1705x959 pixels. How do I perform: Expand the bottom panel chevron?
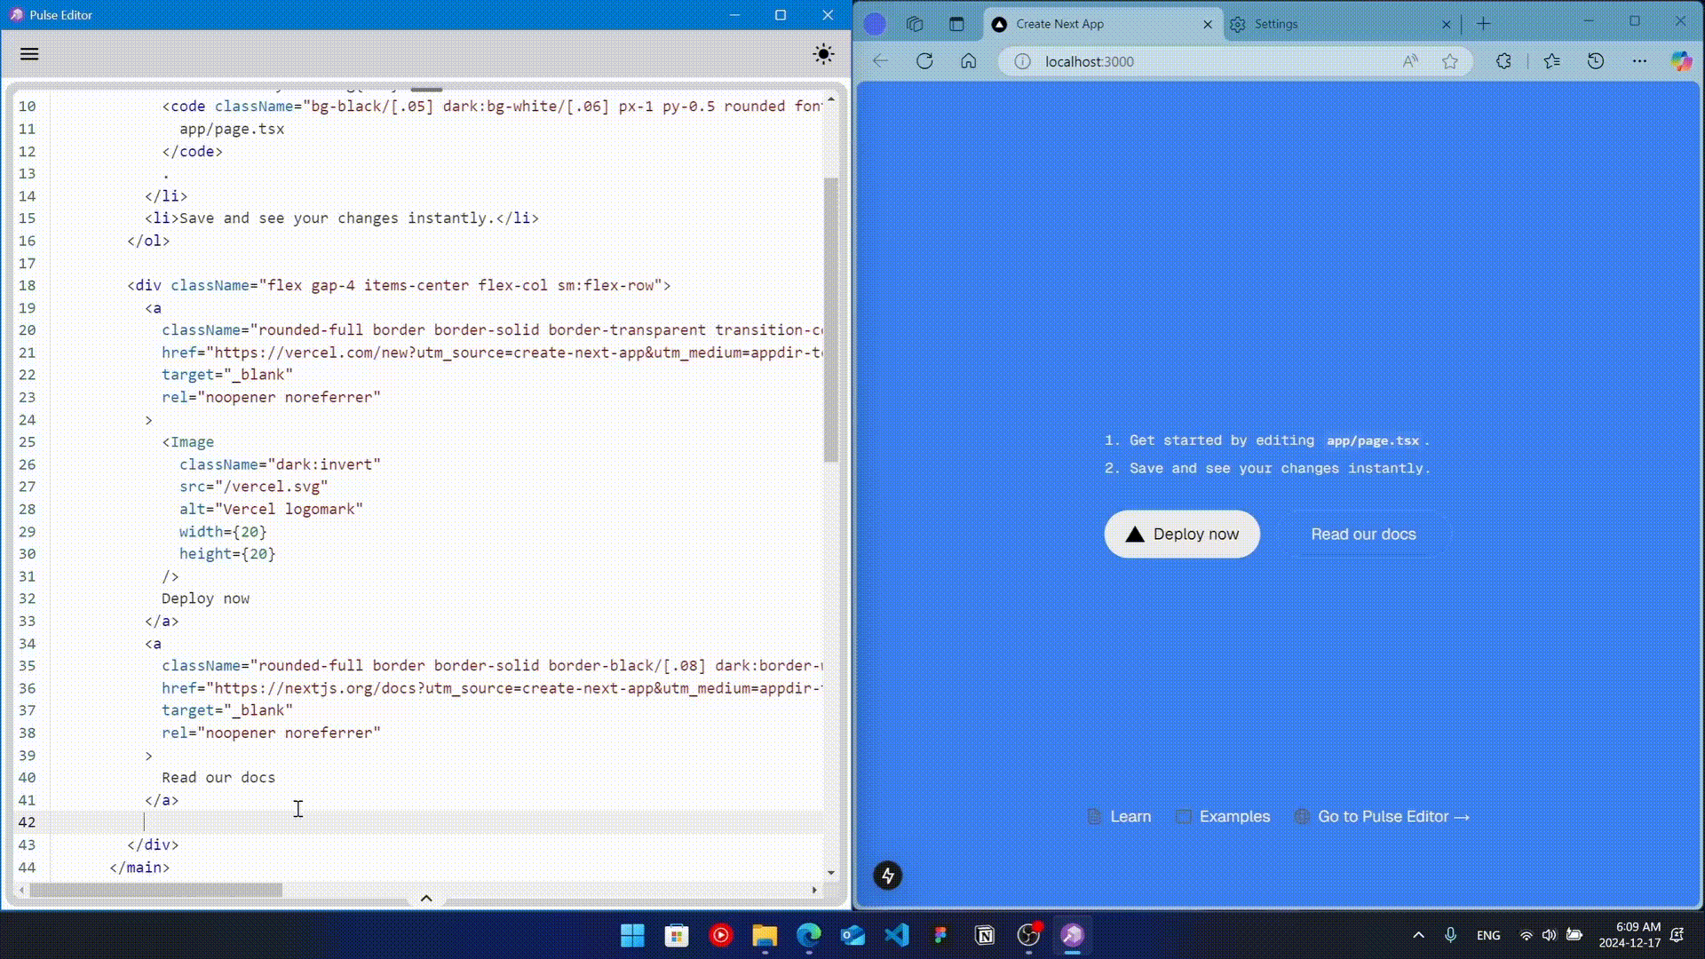pyautogui.click(x=426, y=898)
